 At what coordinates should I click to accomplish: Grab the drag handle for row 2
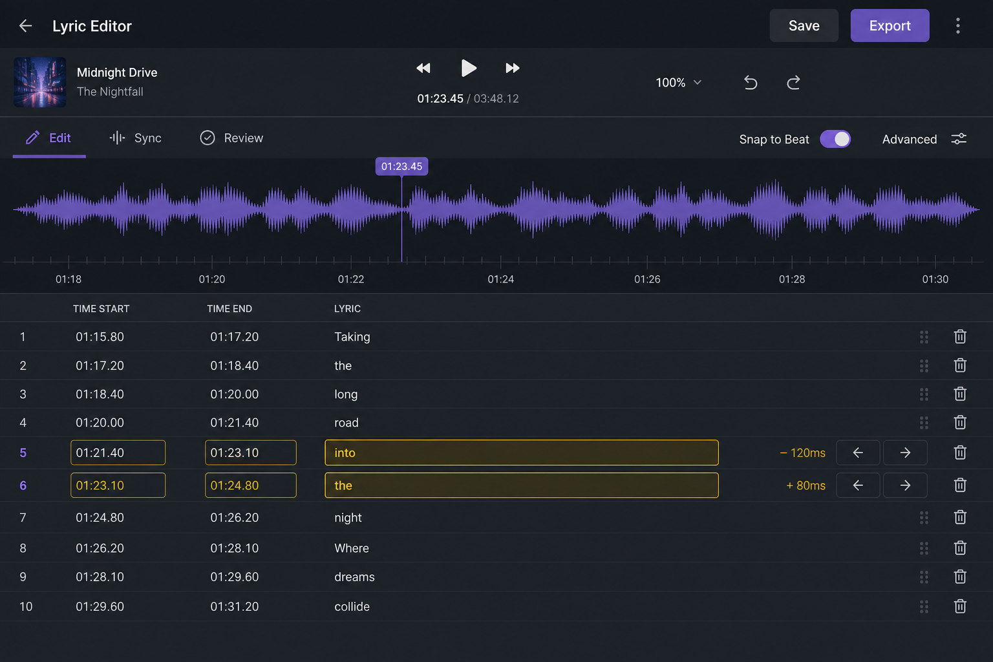924,365
